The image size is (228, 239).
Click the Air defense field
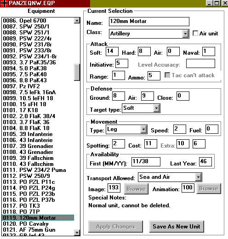click(148, 96)
